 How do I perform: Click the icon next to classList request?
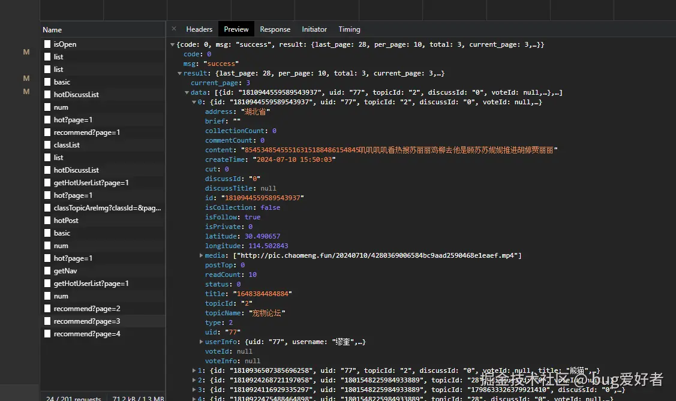coord(47,145)
